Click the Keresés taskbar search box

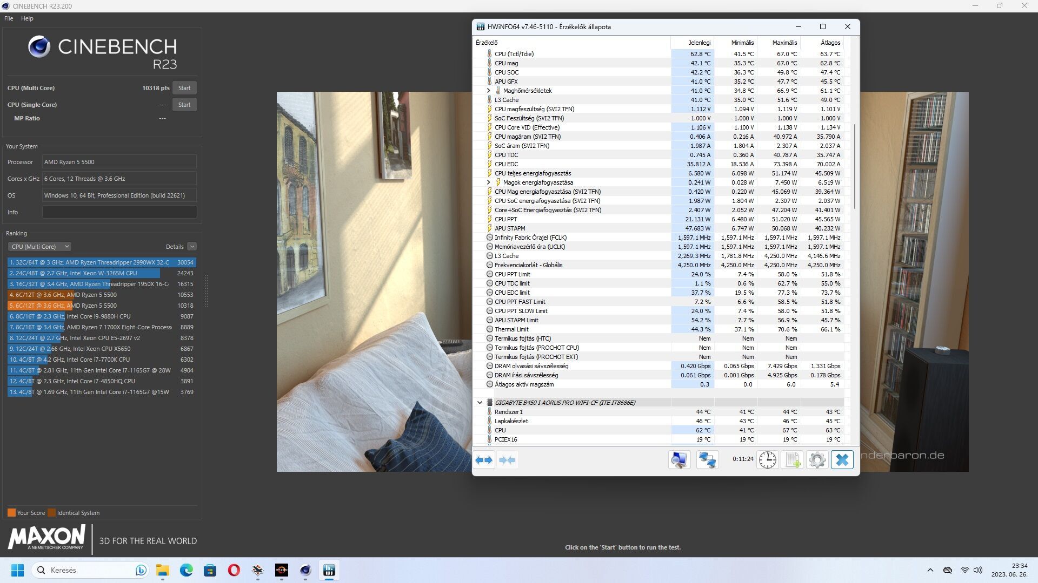click(x=90, y=570)
